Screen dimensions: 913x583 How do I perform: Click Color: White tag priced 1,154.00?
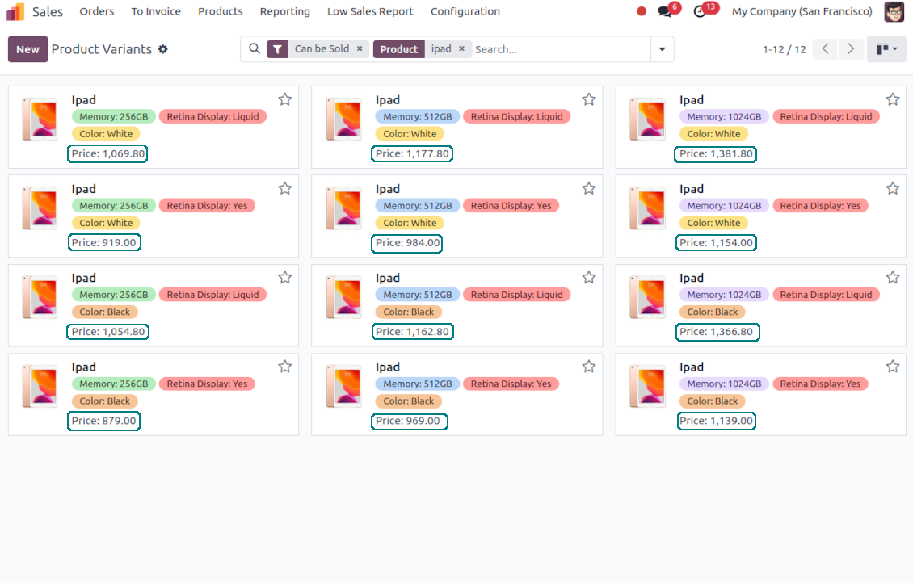pyautogui.click(x=713, y=223)
